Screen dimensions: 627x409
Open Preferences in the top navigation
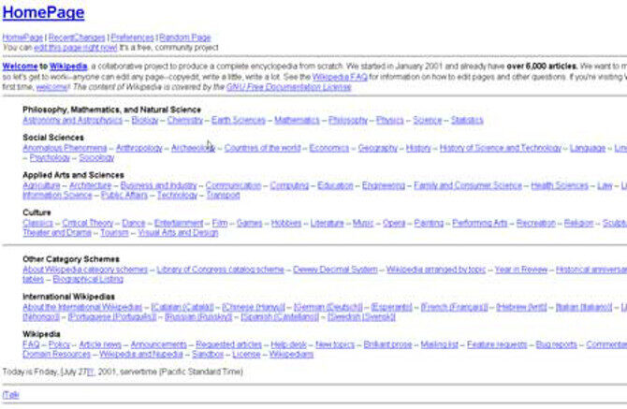(x=131, y=37)
